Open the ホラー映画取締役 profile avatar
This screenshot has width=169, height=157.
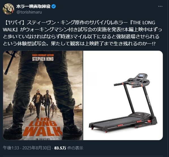tap(8, 9)
